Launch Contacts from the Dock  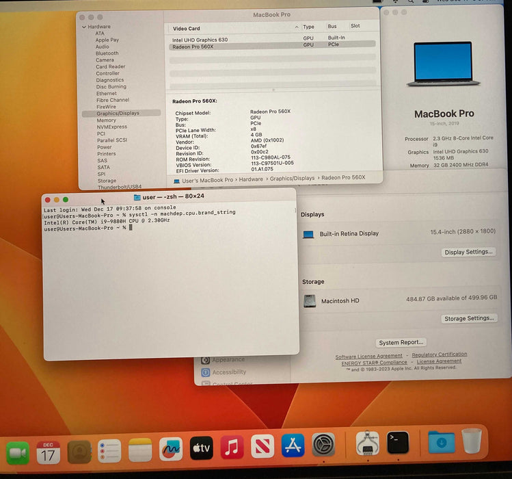(79, 452)
